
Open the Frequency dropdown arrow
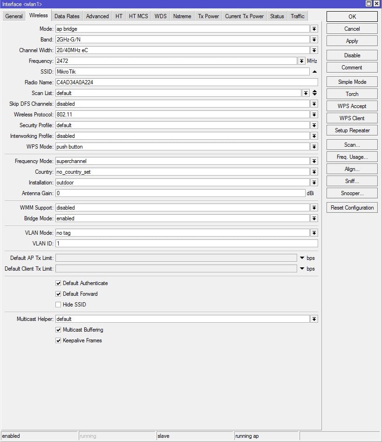[302, 61]
